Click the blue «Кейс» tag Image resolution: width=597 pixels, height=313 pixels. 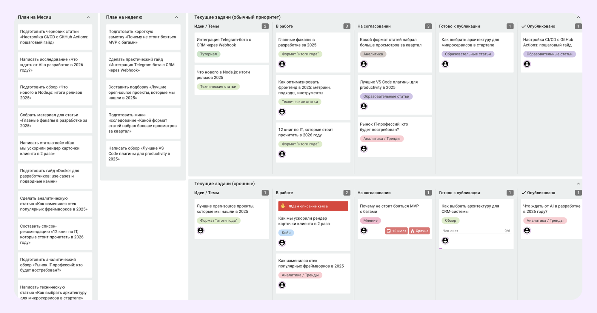pos(286,233)
